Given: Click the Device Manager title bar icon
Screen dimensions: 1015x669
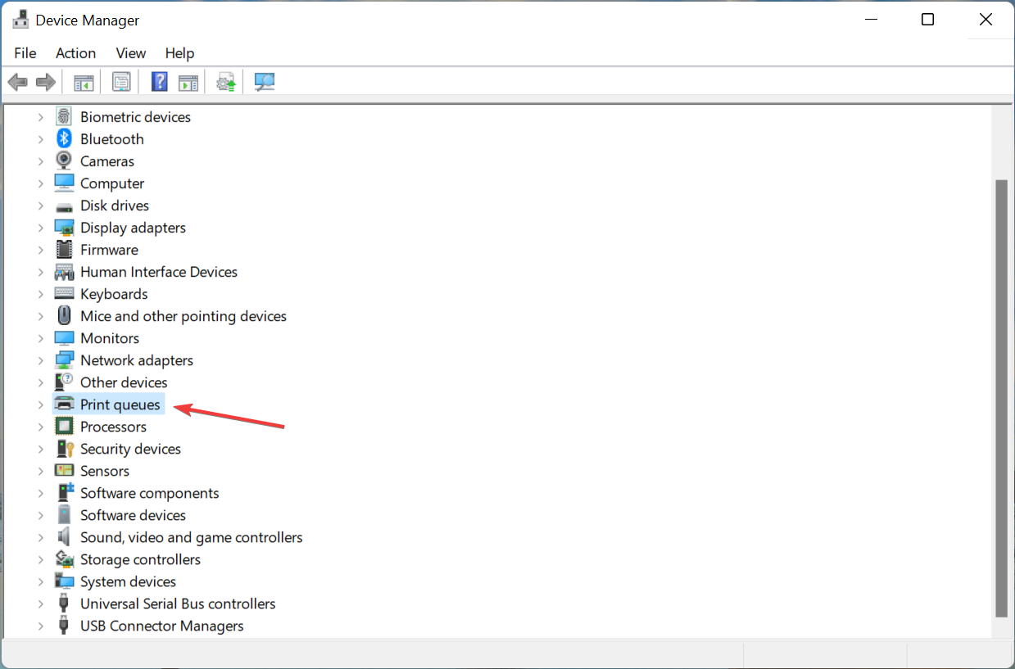Looking at the screenshot, I should pos(20,20).
